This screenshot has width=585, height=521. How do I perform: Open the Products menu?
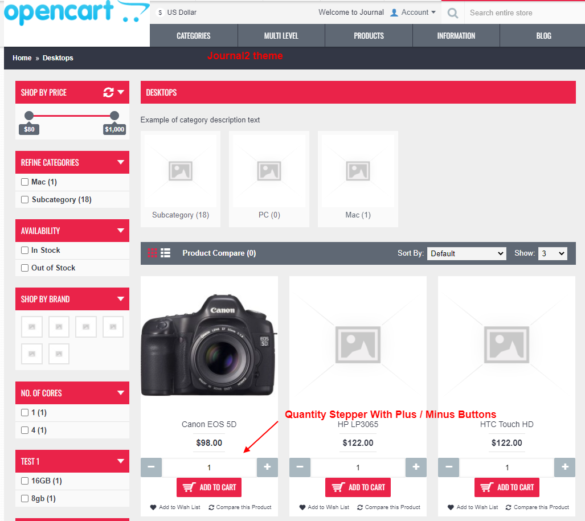tap(369, 35)
